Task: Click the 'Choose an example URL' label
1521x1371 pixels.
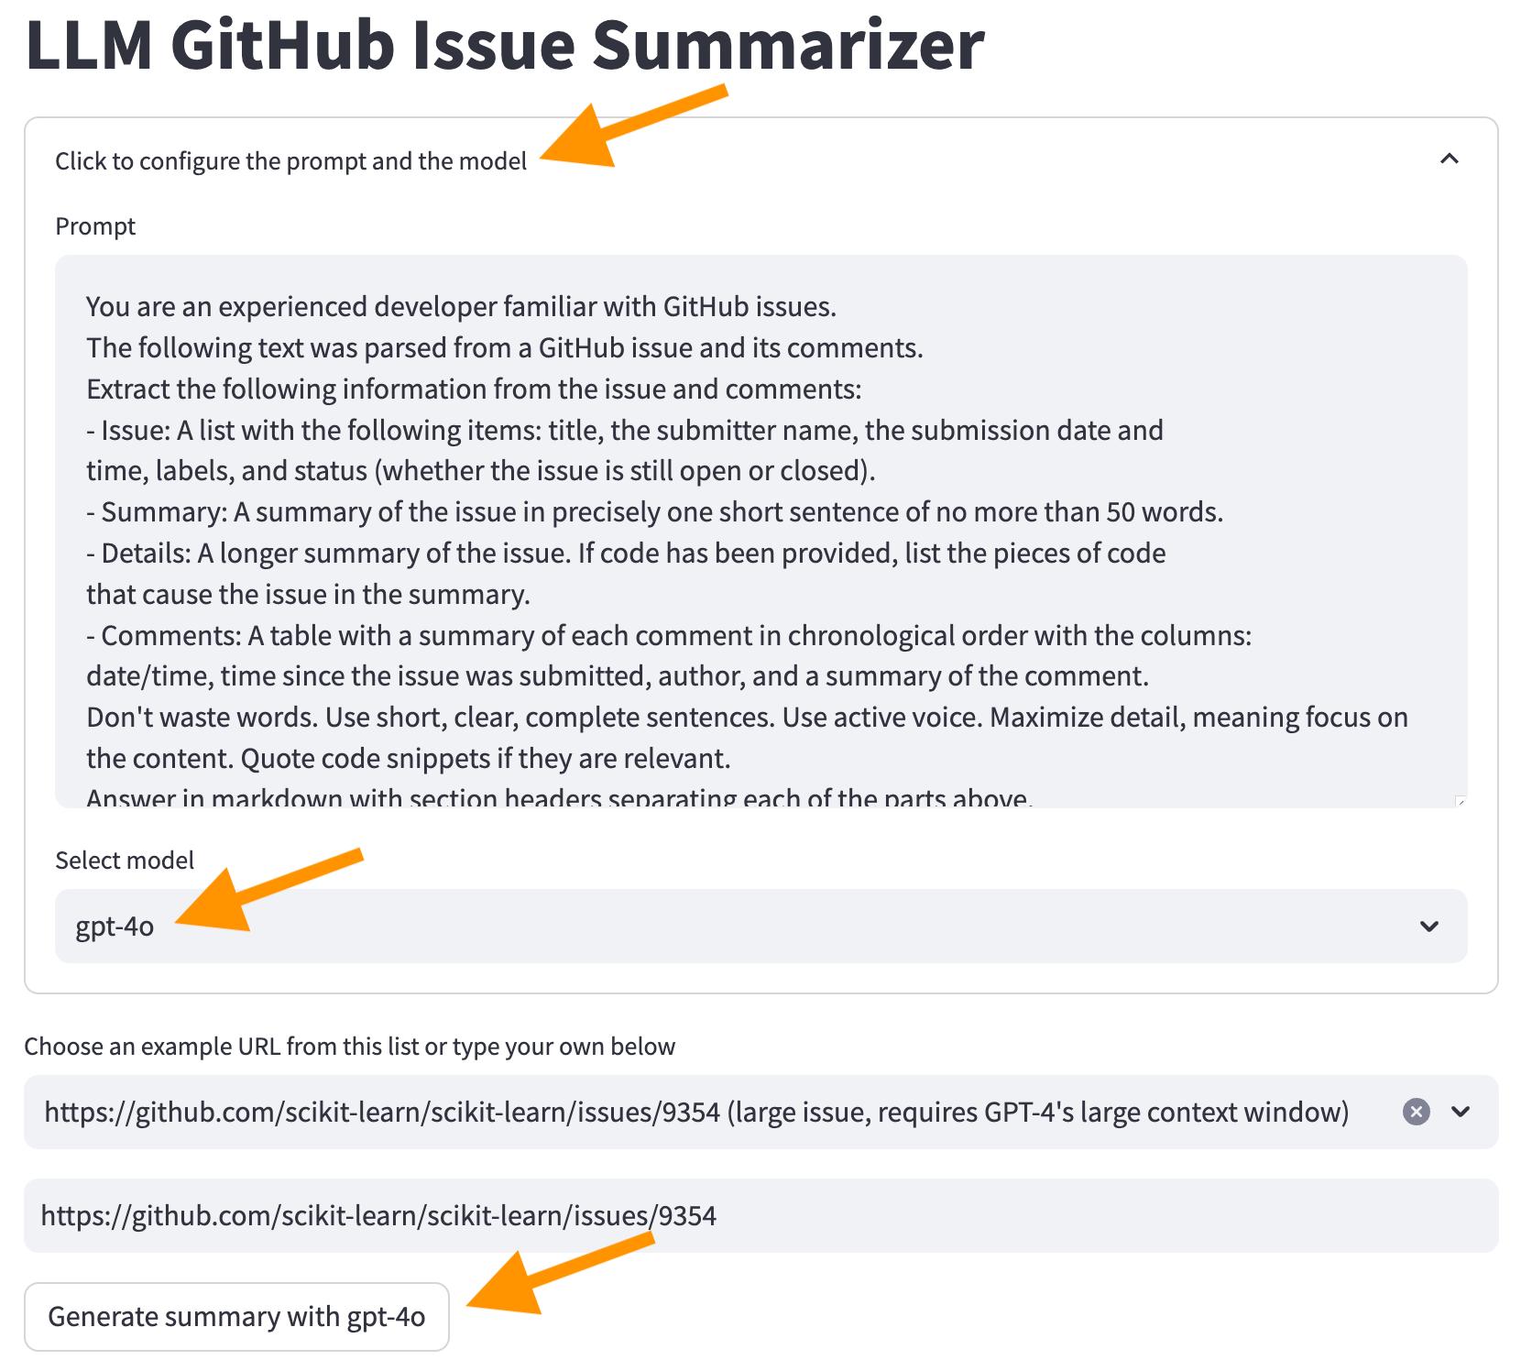Action: click(x=349, y=1047)
